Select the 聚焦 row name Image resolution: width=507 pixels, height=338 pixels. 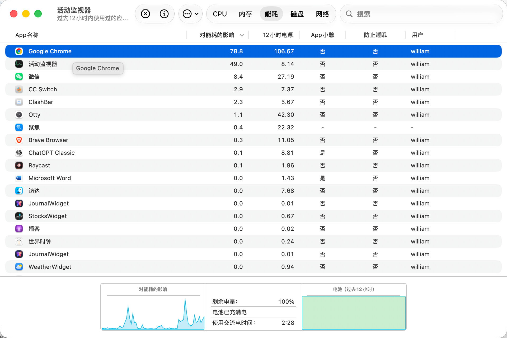click(x=34, y=127)
